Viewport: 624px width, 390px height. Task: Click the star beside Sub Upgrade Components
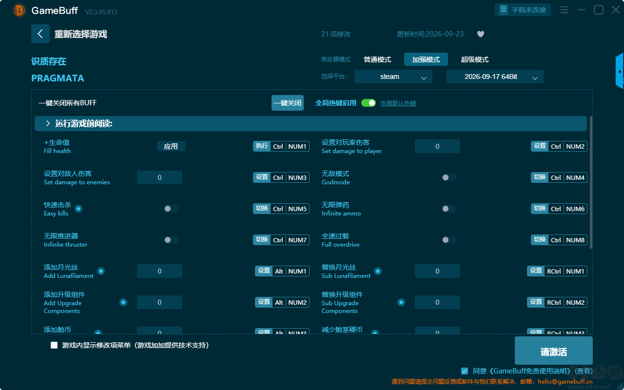point(401,302)
